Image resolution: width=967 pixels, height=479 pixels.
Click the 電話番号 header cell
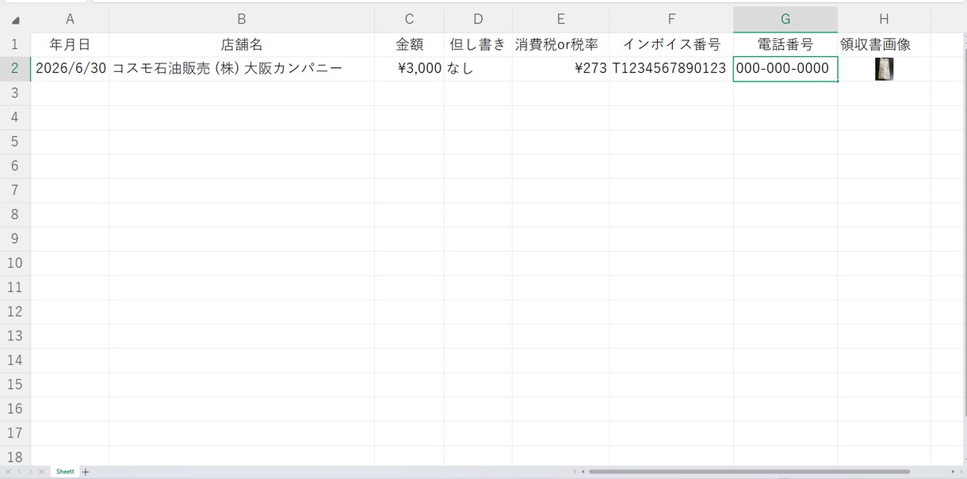(785, 44)
